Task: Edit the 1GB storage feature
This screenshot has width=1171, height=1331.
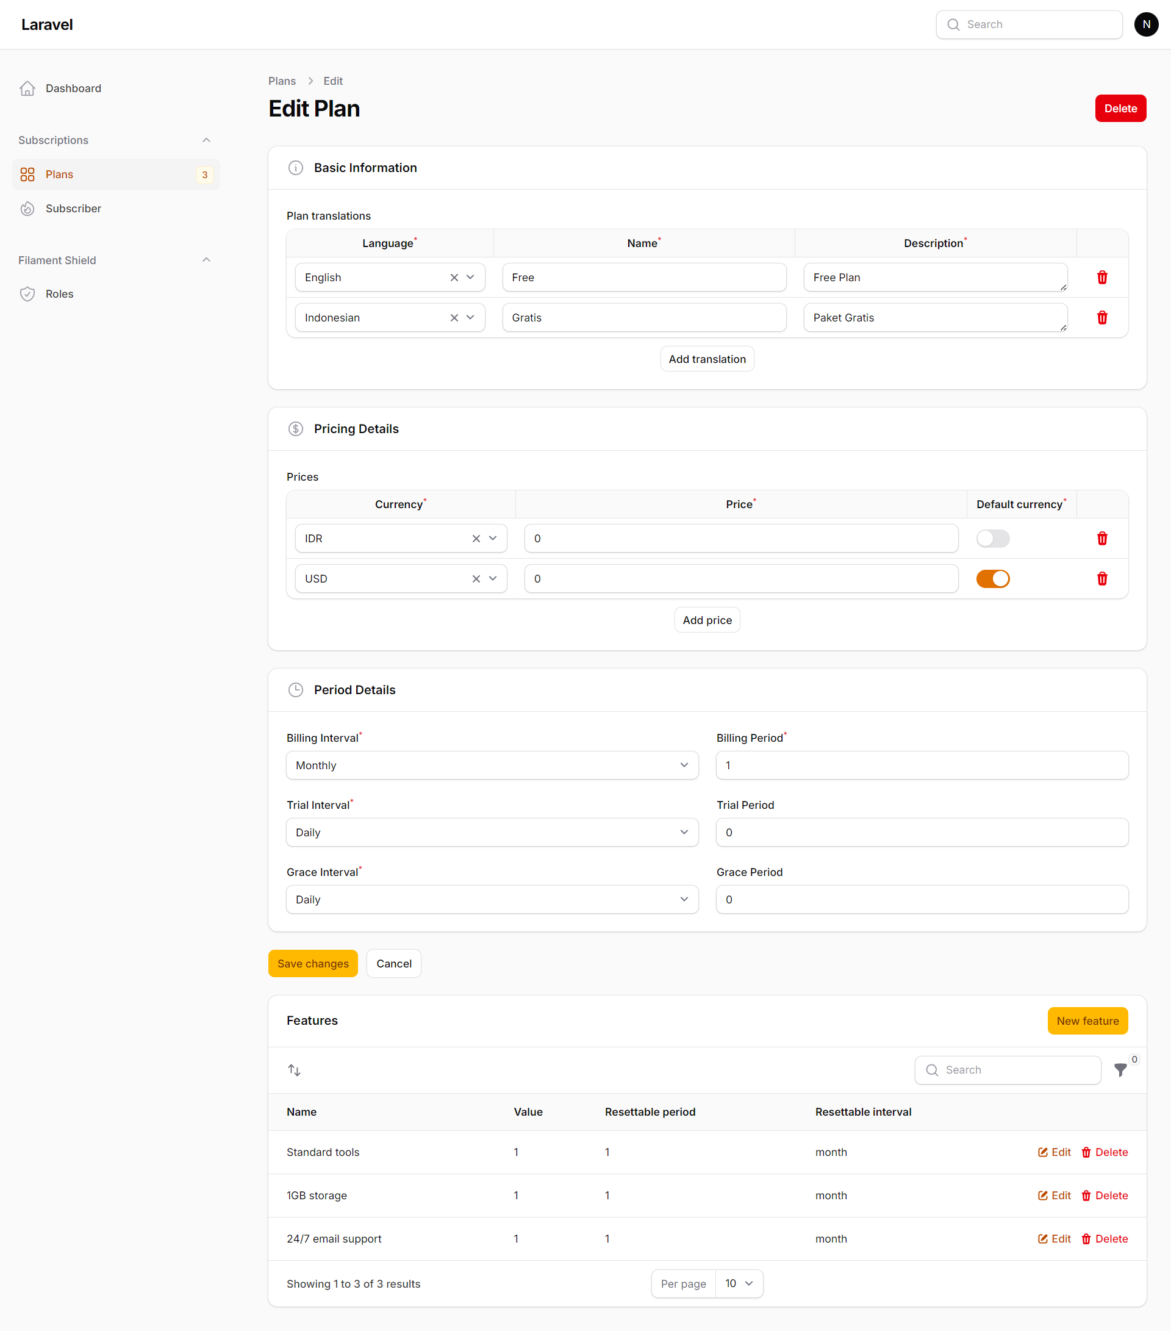Action: click(x=1054, y=1196)
